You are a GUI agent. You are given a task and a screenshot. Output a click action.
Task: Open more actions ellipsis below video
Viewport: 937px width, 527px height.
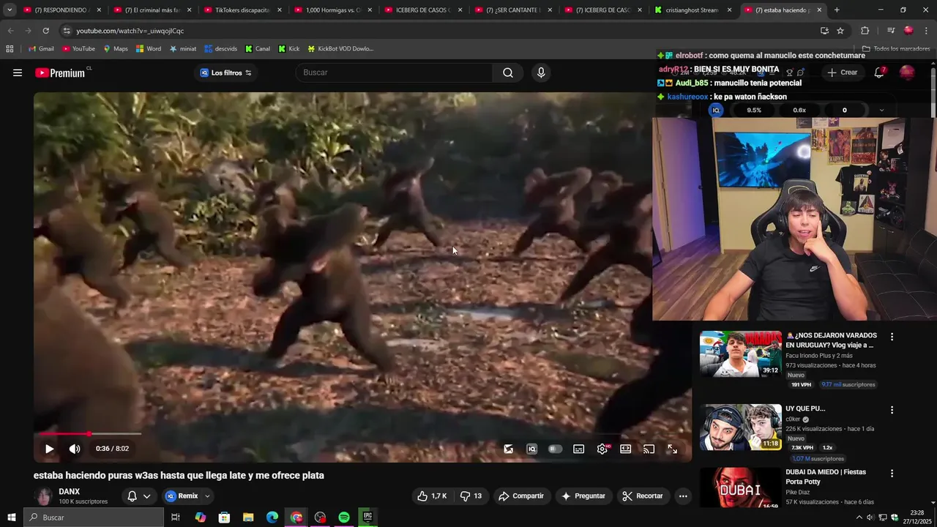pyautogui.click(x=683, y=496)
